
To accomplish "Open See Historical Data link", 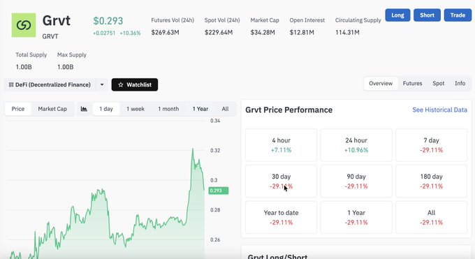I will click(x=439, y=110).
